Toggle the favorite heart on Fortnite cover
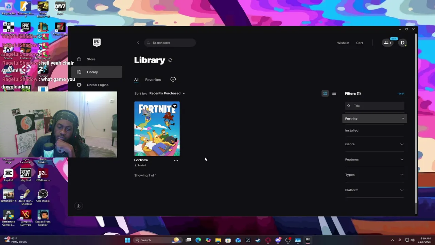435x245 pixels. point(174,106)
